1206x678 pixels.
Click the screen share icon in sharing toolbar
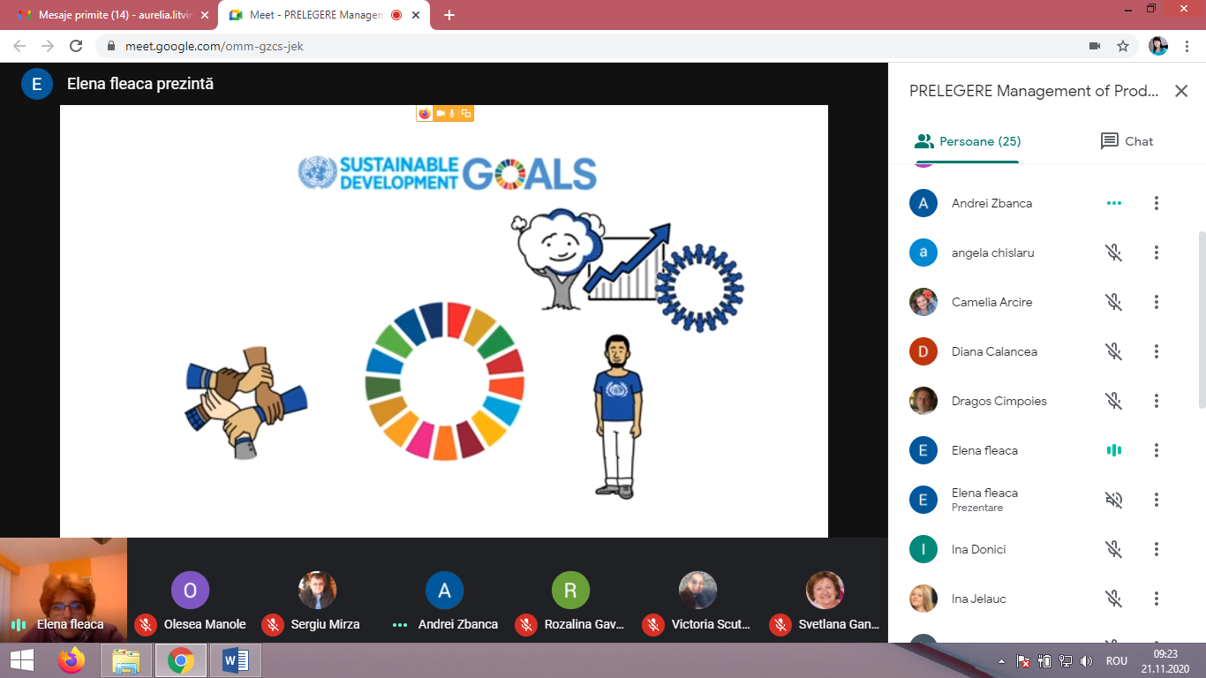coord(466,113)
